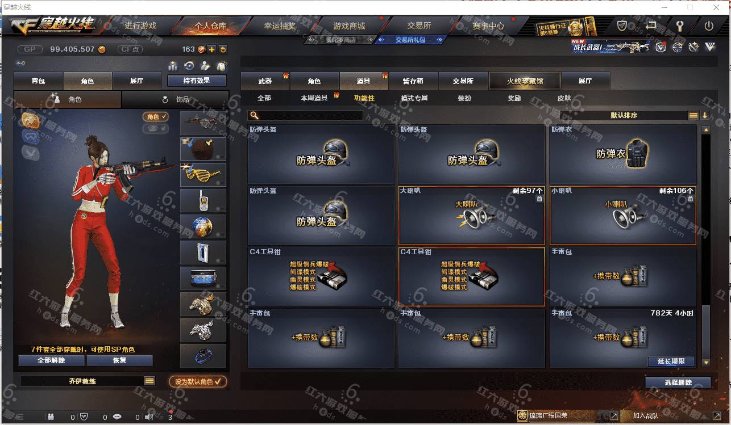
Task: Select the golden sunglasses item slot
Action: [203, 174]
